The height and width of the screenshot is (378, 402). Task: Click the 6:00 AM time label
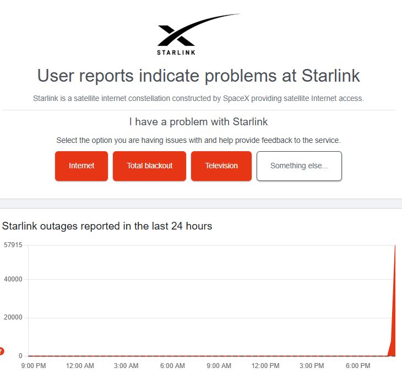tap(172, 366)
